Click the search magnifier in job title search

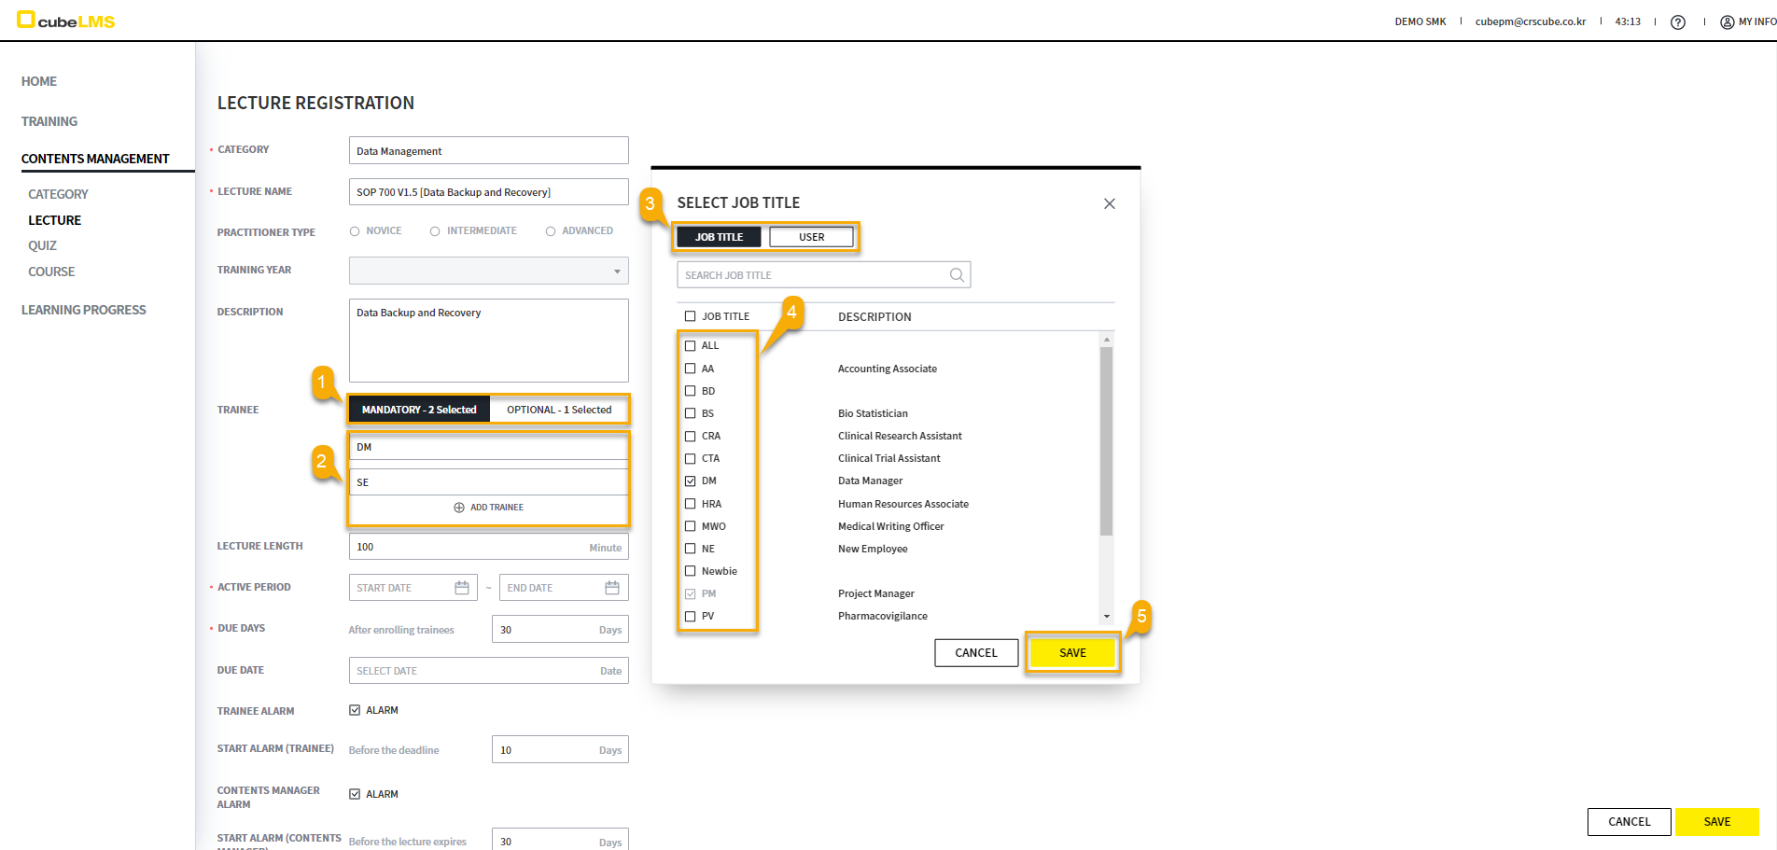[957, 275]
